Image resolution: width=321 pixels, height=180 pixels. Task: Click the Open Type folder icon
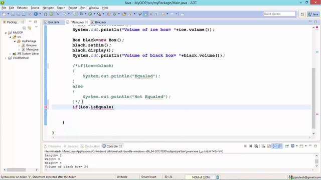[124, 14]
